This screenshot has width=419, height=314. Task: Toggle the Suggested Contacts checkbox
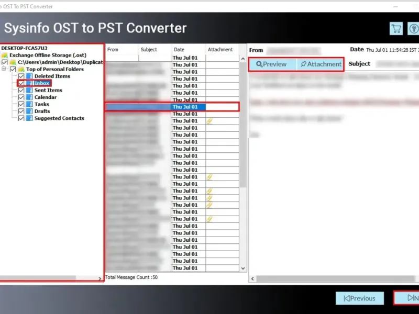tap(21, 118)
